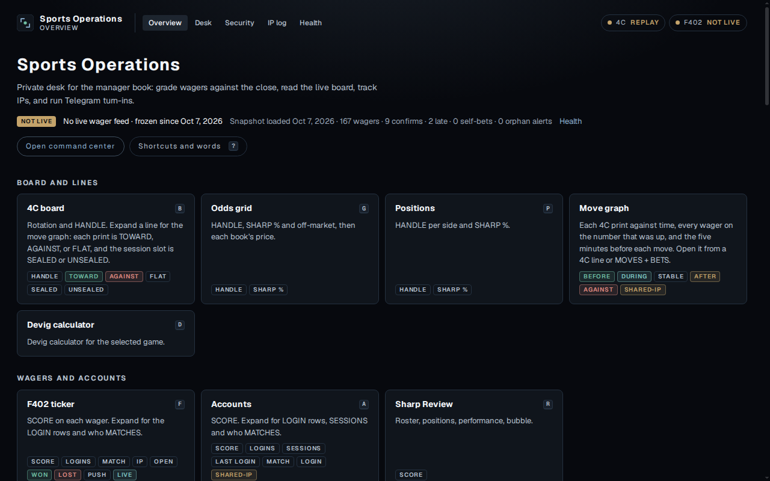This screenshot has width=770, height=481.
Task: Click the F402 NOT LIVE status pill
Action: point(708,23)
